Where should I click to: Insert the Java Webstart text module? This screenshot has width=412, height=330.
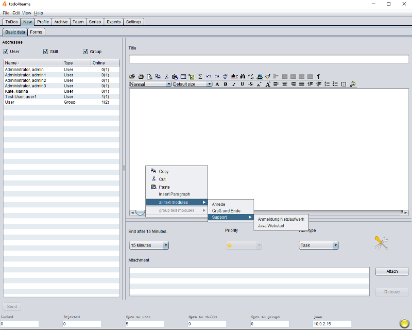click(x=281, y=226)
